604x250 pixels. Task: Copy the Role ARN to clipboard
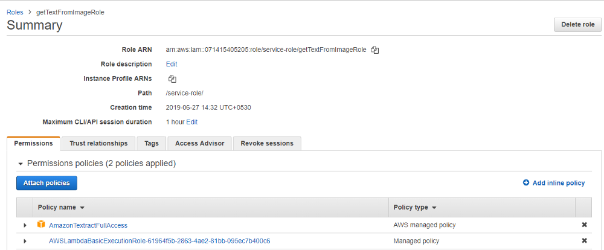coord(375,50)
